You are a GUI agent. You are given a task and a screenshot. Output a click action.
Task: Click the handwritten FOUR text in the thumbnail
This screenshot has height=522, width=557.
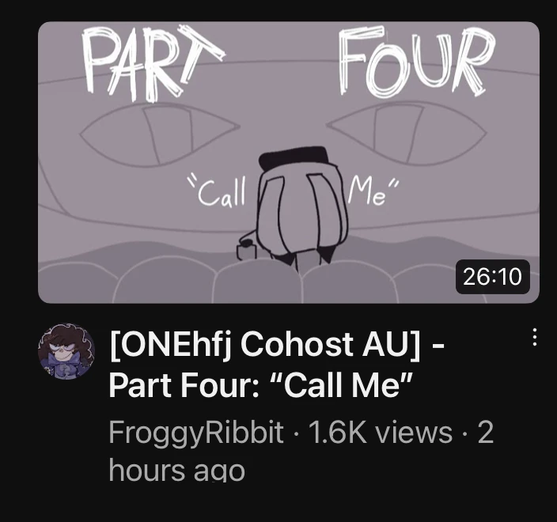click(x=415, y=61)
